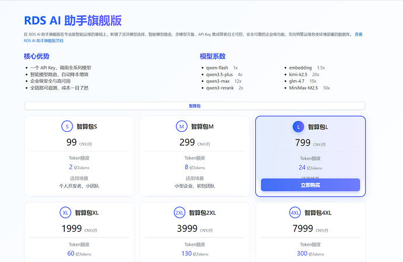Open the 查看 RDS AI 助手旗舰版文档 link

[359, 34]
